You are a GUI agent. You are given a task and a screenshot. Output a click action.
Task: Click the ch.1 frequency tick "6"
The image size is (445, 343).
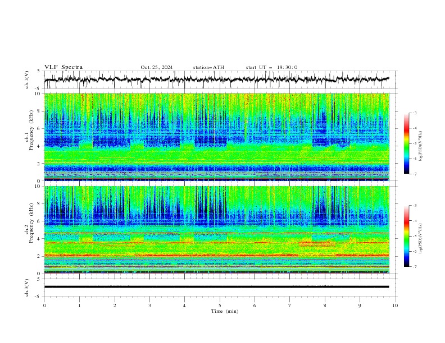[x=39, y=128]
